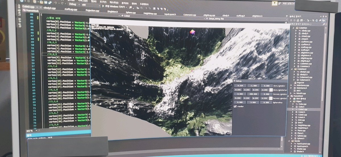Click the PointLightColor white color swatch
This screenshot has width=341, height=157.
click(x=271, y=98)
